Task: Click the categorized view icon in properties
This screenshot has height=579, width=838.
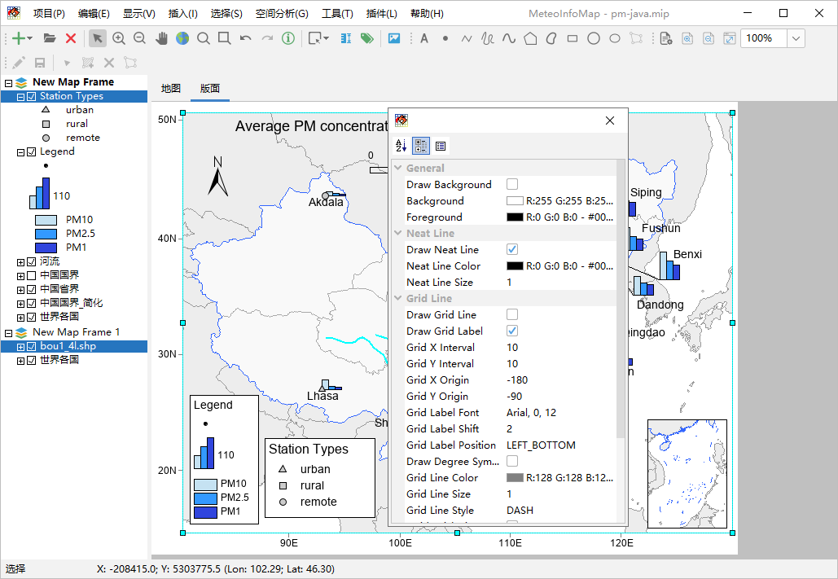Action: coord(421,146)
